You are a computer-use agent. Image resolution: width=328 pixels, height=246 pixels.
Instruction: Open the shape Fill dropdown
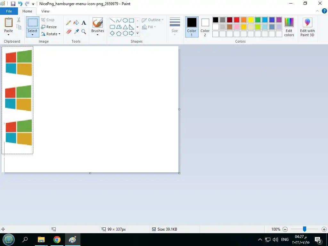tap(149, 27)
